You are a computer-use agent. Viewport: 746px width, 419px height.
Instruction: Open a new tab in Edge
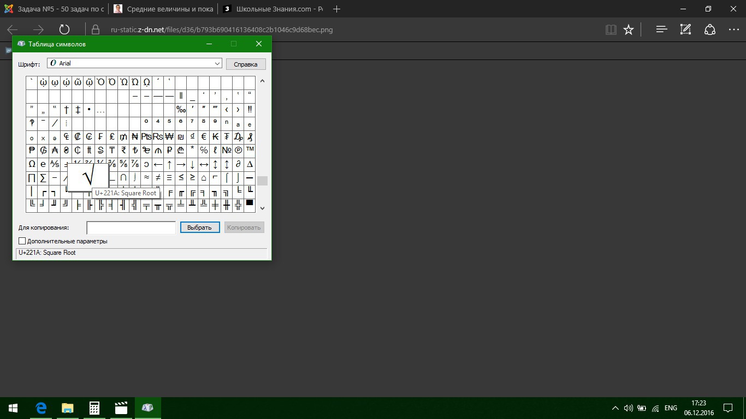337,9
